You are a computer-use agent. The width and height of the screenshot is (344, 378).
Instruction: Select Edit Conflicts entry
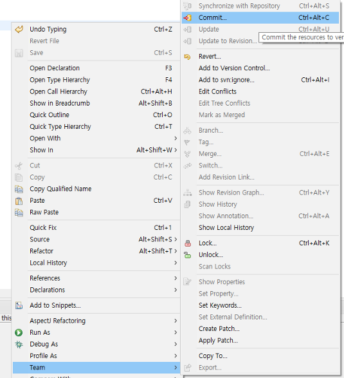(260, 91)
